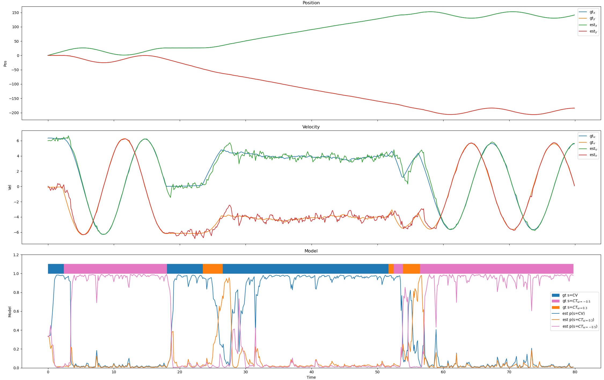The height and width of the screenshot is (380, 604).
Task: Click the orange gt s=CT ω=0.3 legend swatch
Action: [556, 307]
